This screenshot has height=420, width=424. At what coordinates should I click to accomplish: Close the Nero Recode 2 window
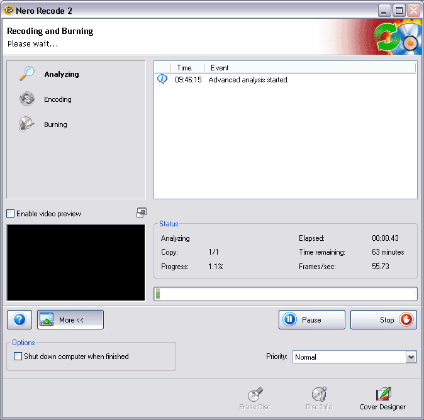coord(414,11)
